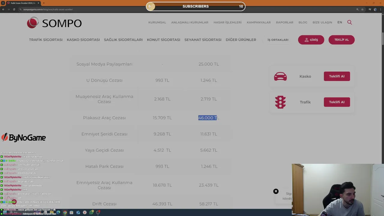Click the browser forward arrow
This screenshot has height=216, width=384.
point(9,9)
